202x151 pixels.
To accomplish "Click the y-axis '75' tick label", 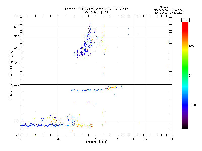I will (18, 135).
